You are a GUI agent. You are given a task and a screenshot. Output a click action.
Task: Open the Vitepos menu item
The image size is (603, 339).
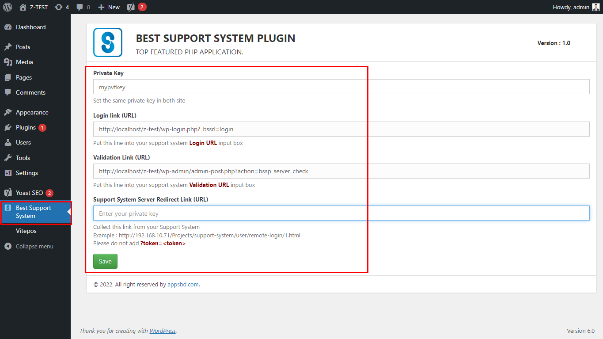click(x=26, y=231)
